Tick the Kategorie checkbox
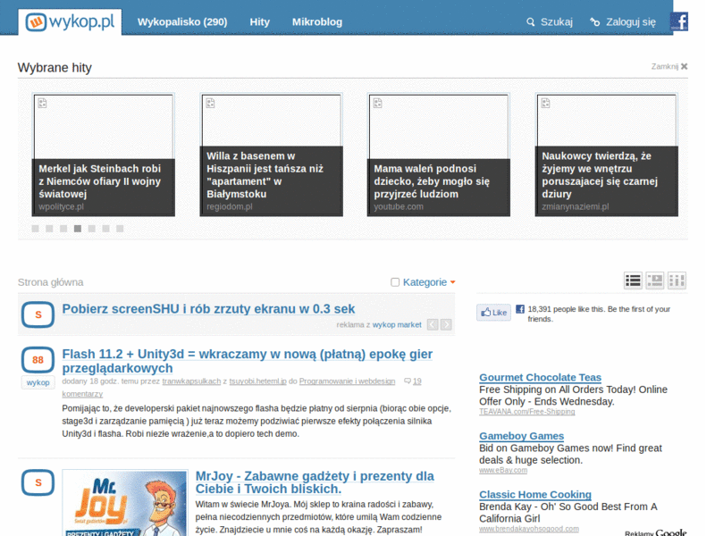 coord(395,282)
